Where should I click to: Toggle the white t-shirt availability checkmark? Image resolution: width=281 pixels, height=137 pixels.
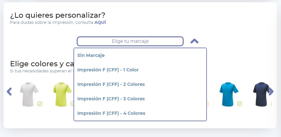tap(40, 104)
